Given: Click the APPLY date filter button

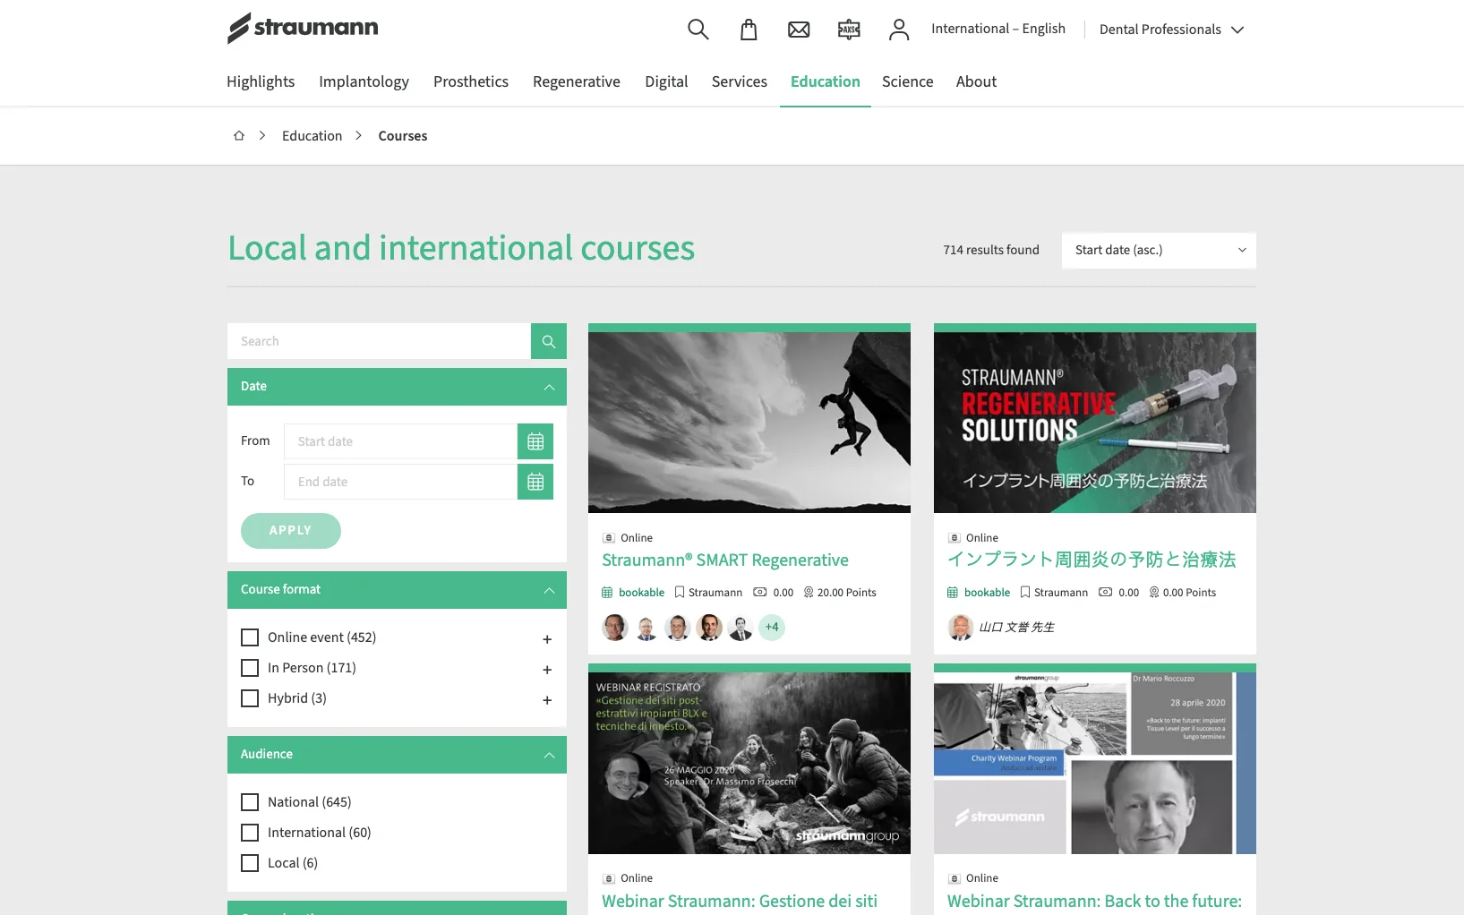Looking at the screenshot, I should point(291,531).
